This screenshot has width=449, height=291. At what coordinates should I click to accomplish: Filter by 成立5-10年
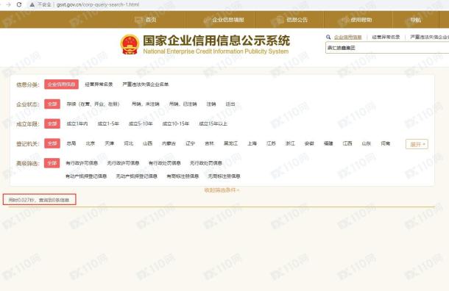click(x=141, y=123)
